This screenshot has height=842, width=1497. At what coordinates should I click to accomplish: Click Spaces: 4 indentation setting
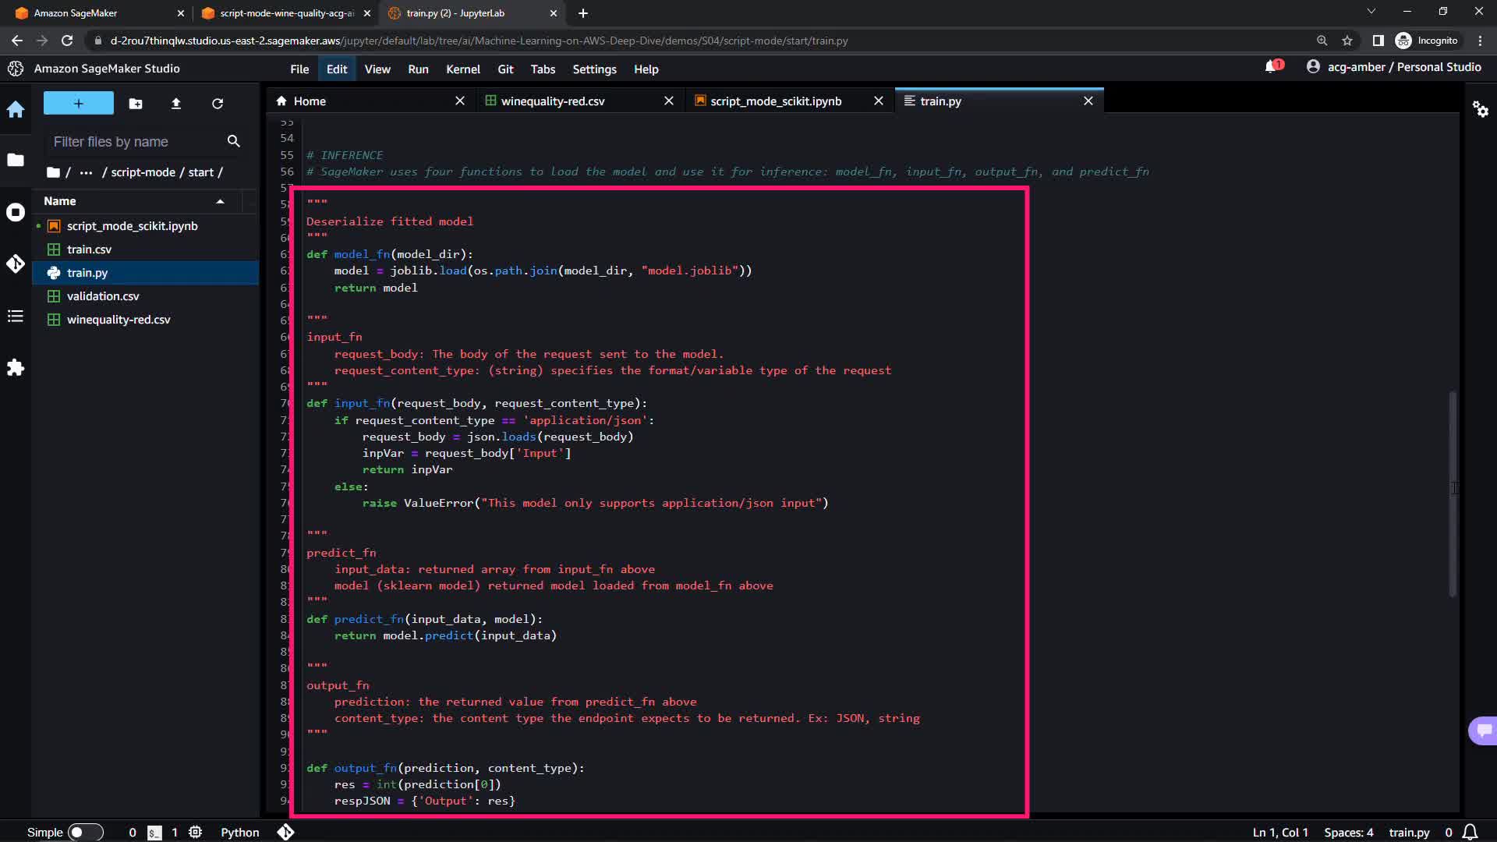1348,832
